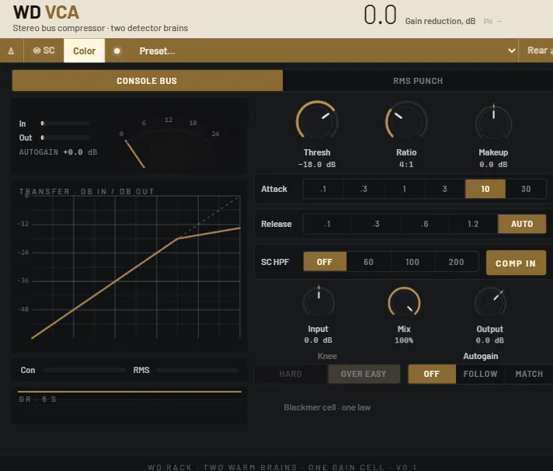Click the Con detector meter bar

coord(85,370)
